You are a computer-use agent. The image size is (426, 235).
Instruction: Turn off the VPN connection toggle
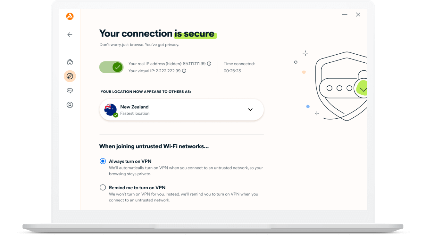pos(111,67)
